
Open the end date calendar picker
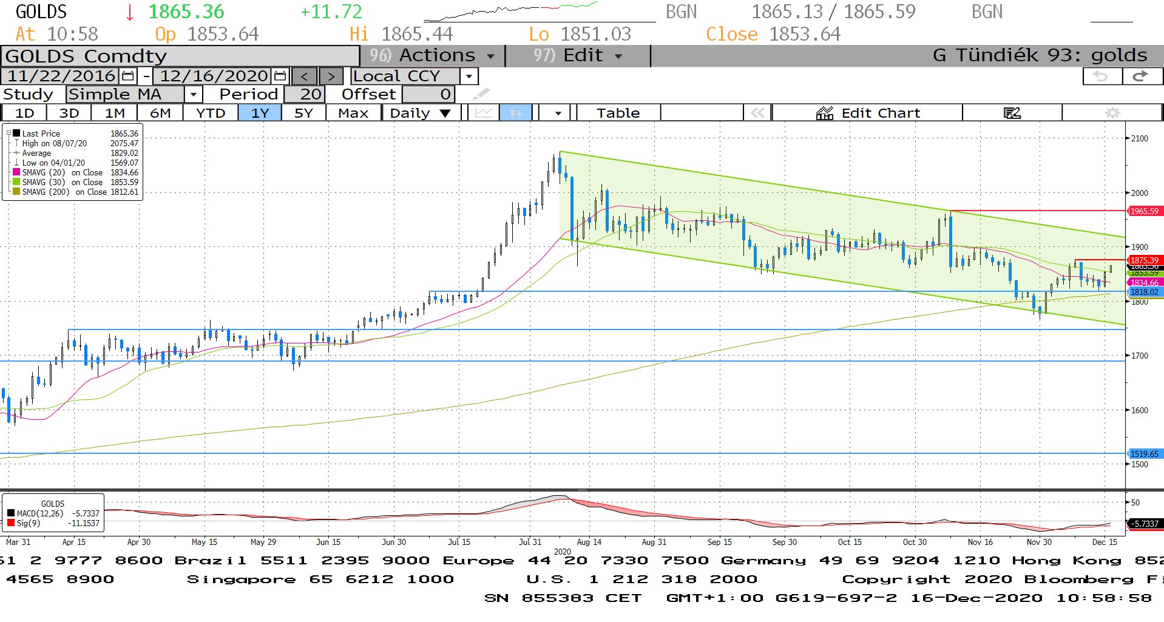(x=280, y=76)
